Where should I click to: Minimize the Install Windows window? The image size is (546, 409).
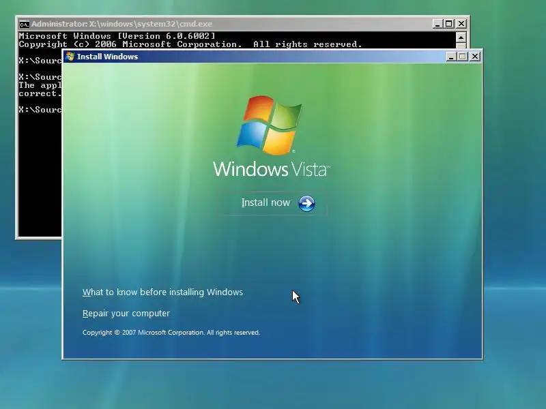[x=451, y=57]
